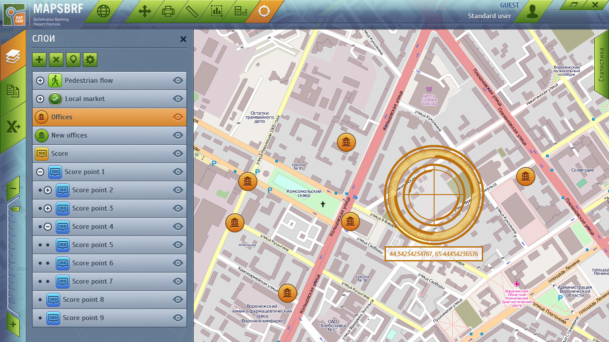This screenshot has height=342, width=609.
Task: Click the printer icon
Action: pyautogui.click(x=168, y=11)
